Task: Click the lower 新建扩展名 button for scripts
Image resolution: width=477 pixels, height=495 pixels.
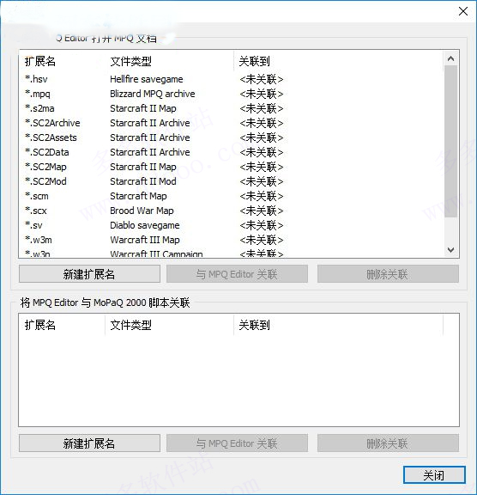Action: (x=89, y=443)
